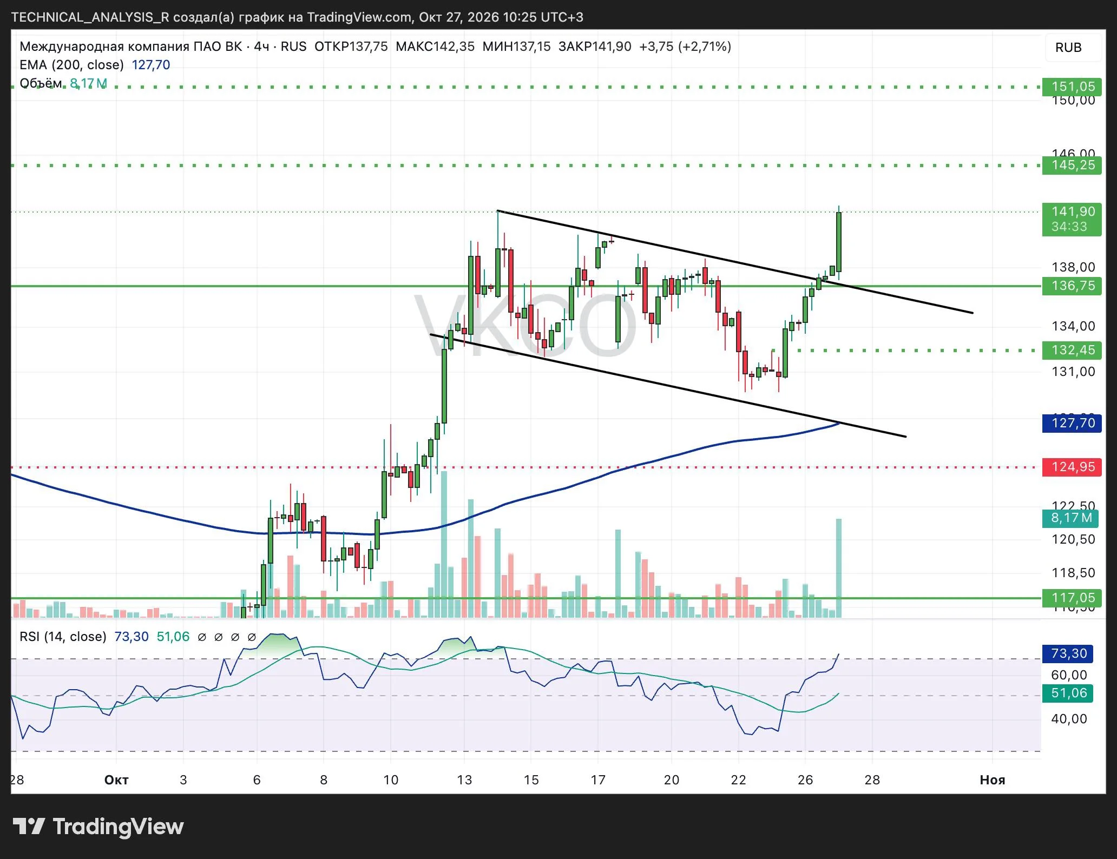Click date 13 on the time axis
Image resolution: width=1117 pixels, height=859 pixels.
[x=464, y=779]
